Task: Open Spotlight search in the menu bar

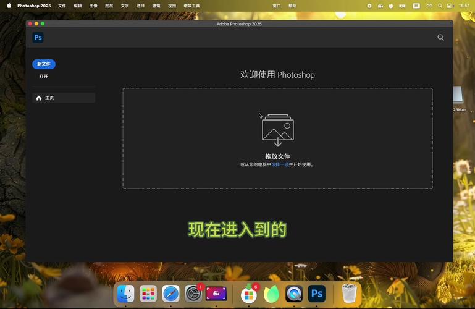Action: (x=440, y=6)
